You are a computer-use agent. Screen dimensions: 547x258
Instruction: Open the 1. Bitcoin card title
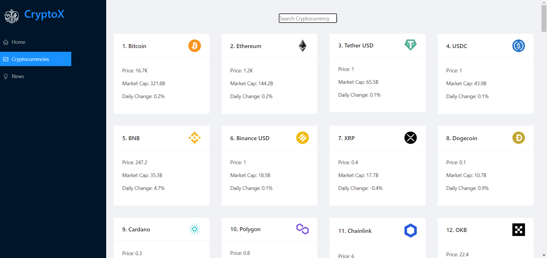coord(134,46)
